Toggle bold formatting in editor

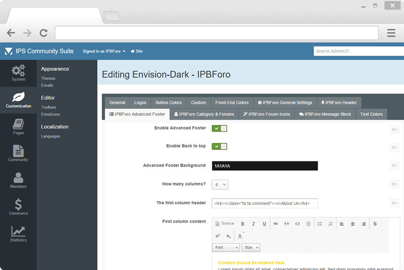pos(242,224)
